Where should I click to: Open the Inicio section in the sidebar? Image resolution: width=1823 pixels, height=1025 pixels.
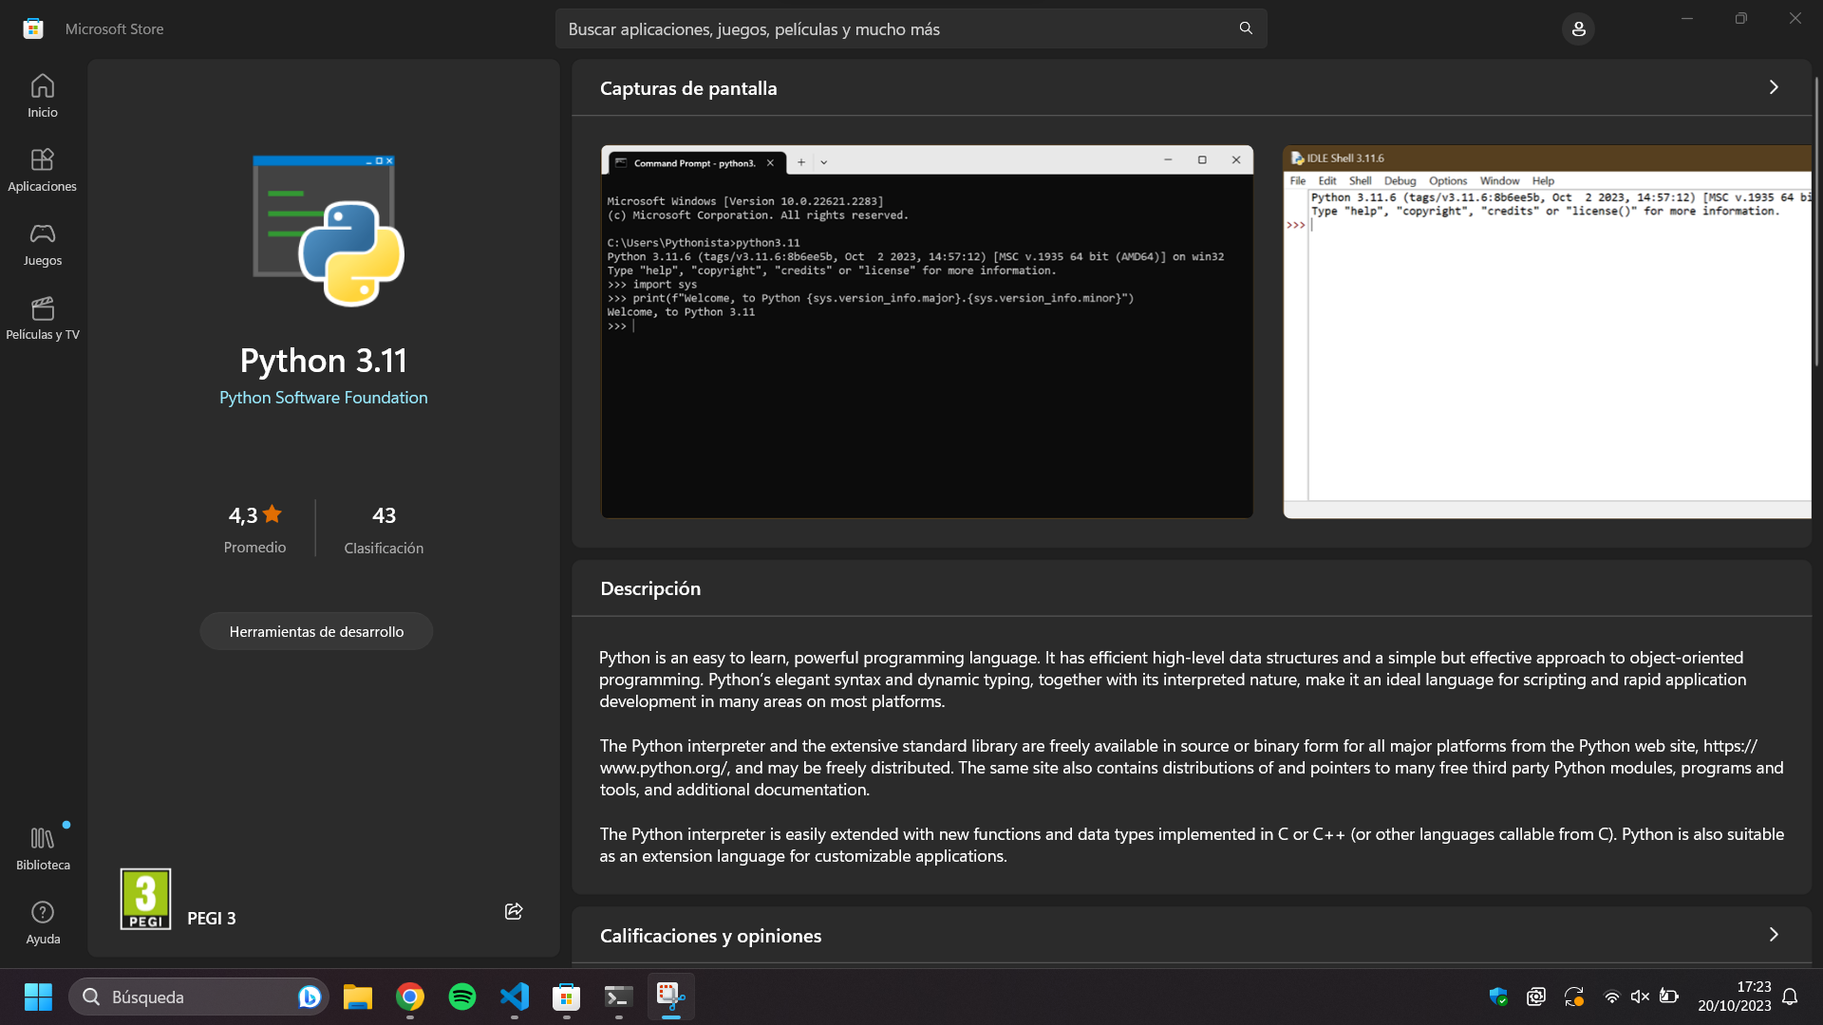(x=42, y=95)
